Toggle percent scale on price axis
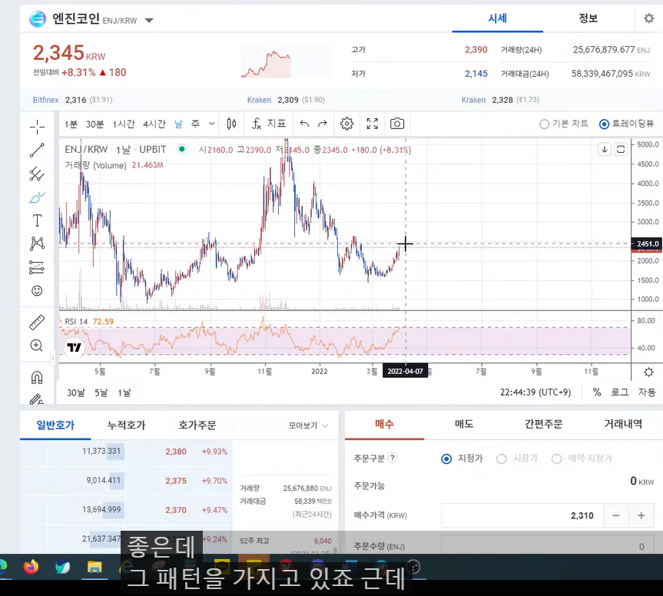663x596 pixels. (597, 392)
